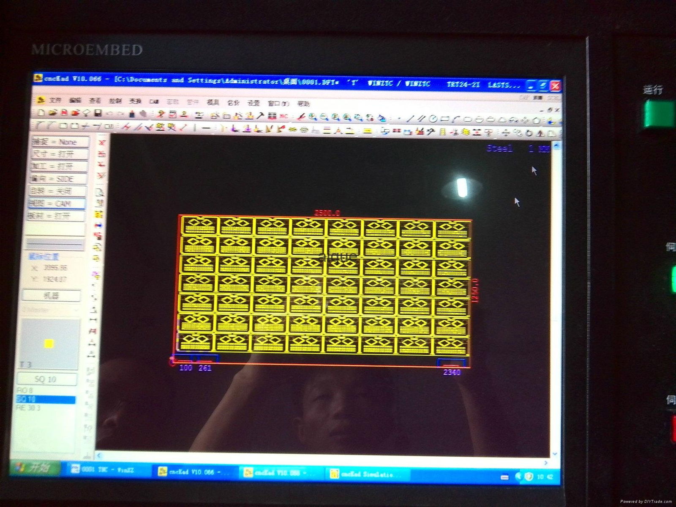Select the Rectangle drawing tool

(x=445, y=119)
